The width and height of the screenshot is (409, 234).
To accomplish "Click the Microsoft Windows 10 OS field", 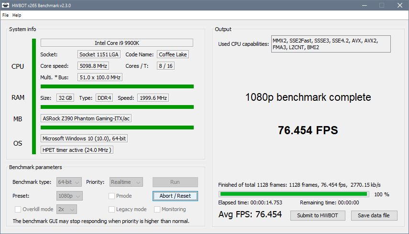I will [84, 138].
